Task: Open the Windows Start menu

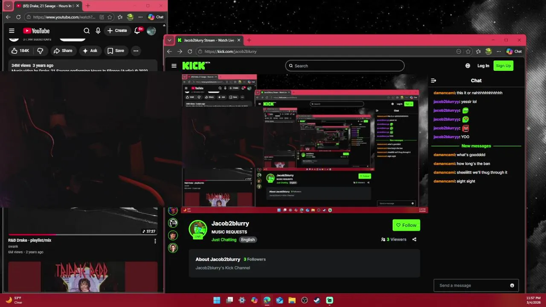Action: pos(217,300)
